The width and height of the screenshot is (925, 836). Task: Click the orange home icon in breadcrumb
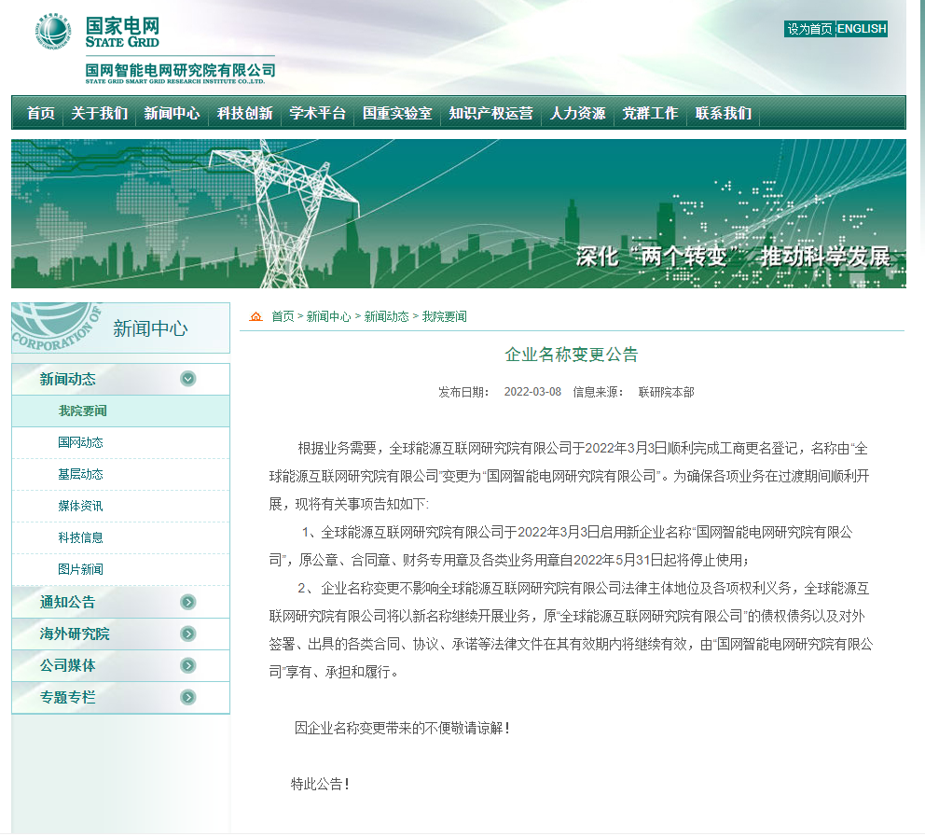tap(255, 316)
